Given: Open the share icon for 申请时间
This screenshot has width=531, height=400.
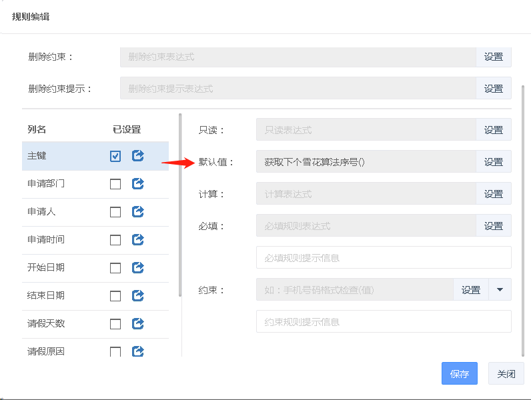Looking at the screenshot, I should coord(138,240).
